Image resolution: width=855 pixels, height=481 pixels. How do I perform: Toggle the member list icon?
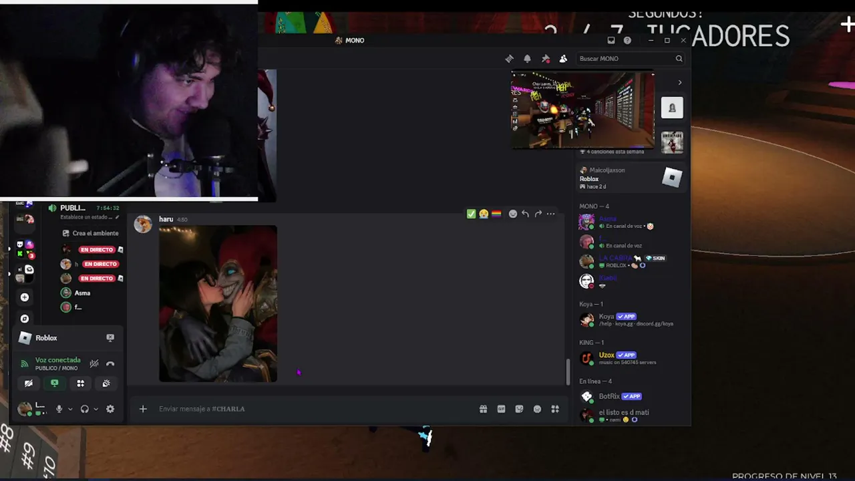(563, 59)
